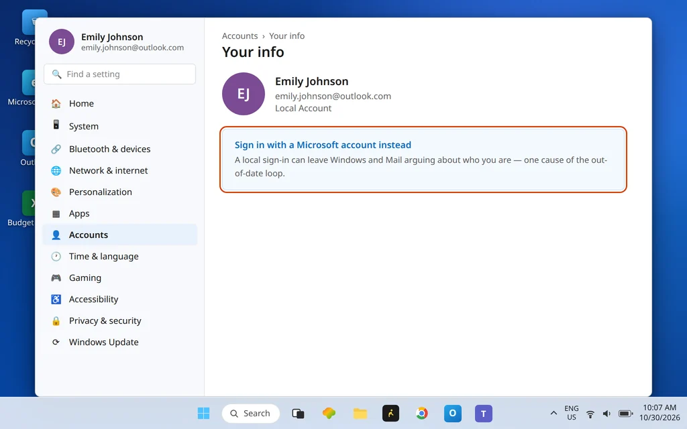Select Gaming in the sidebar
The image size is (687, 429).
119,278
